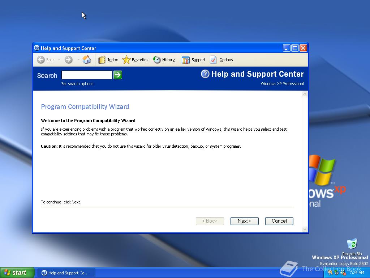Click scrollbar up arrow in help pane
Screen dimensions: 370x278
click(305, 94)
